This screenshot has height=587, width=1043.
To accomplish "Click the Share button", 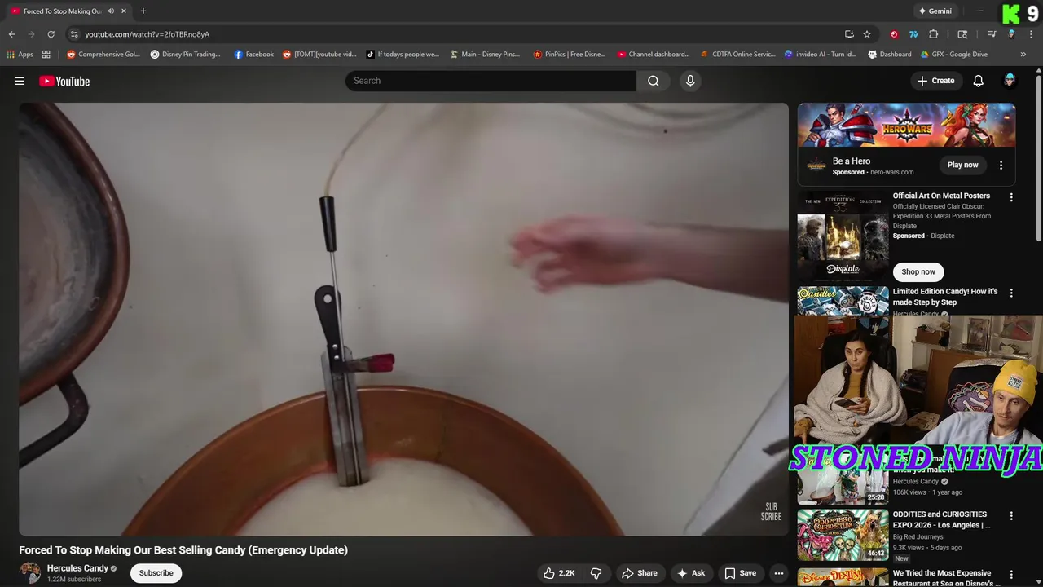I will (x=640, y=573).
